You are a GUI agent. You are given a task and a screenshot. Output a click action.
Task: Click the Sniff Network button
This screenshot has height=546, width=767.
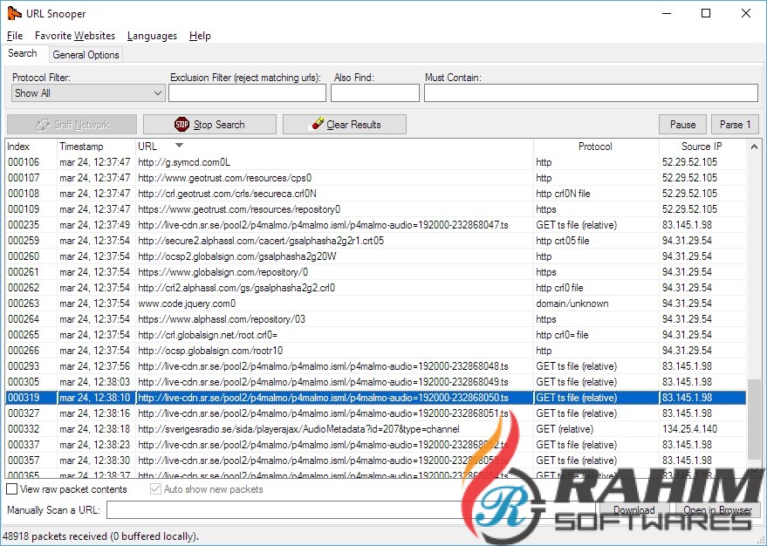point(72,125)
